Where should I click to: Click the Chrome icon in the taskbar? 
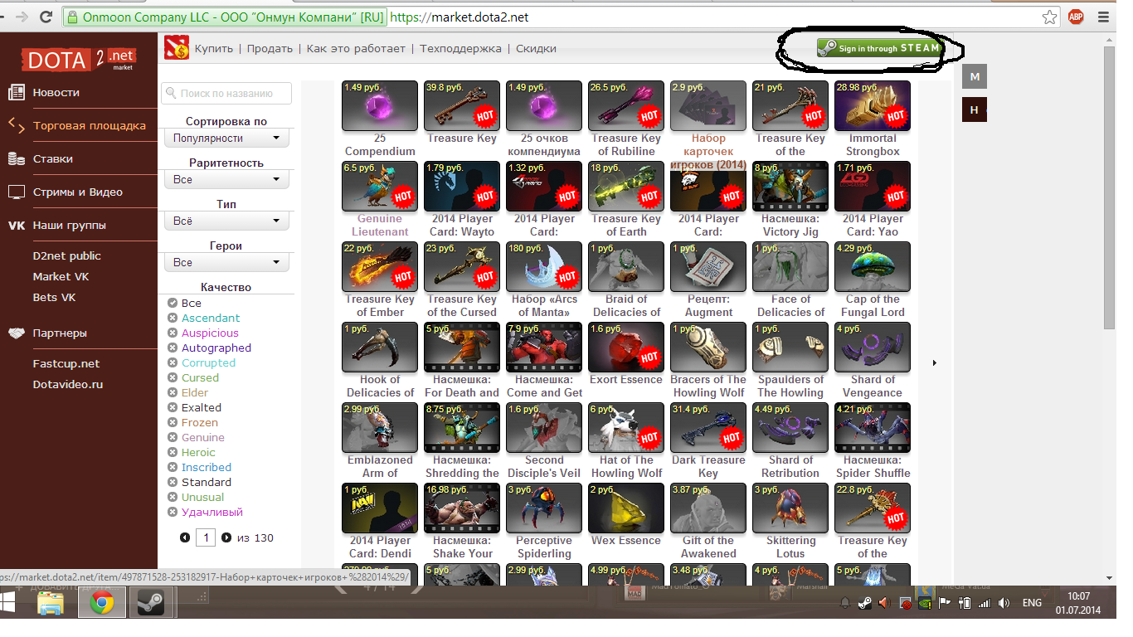tap(102, 603)
